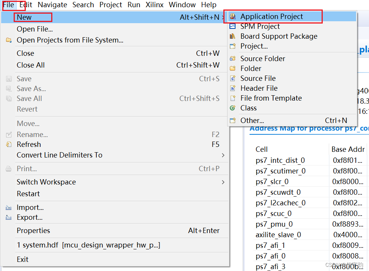Click the Import icon in File menu
The image size is (369, 271).
click(x=9, y=208)
